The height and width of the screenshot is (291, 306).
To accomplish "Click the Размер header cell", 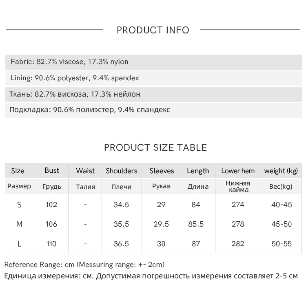I will 19,186.
